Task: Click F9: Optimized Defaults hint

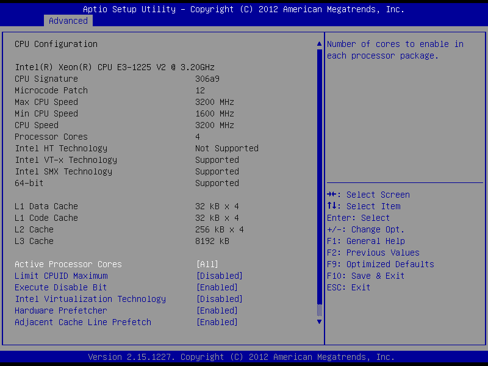Action: coord(380,264)
